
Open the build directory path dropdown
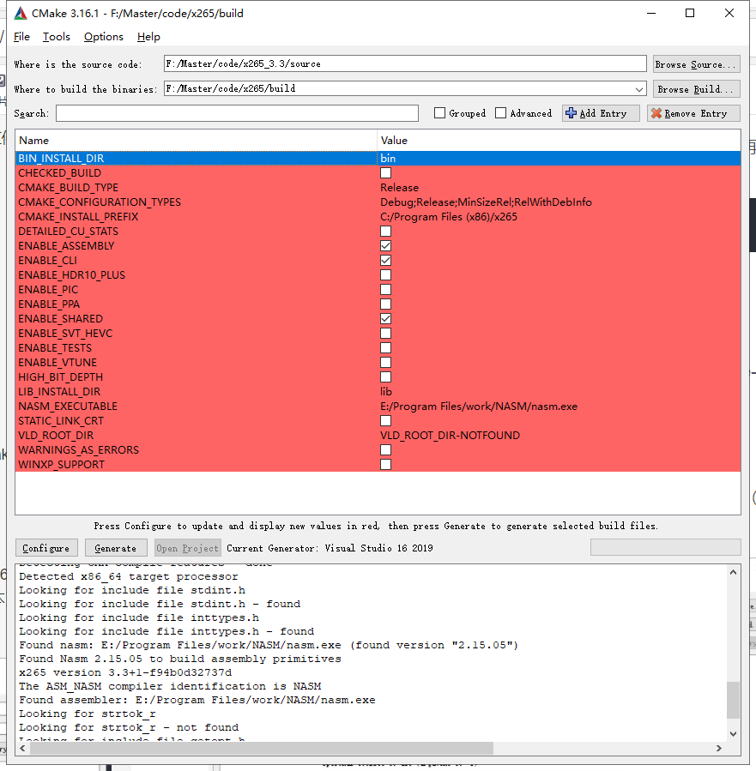coord(638,88)
